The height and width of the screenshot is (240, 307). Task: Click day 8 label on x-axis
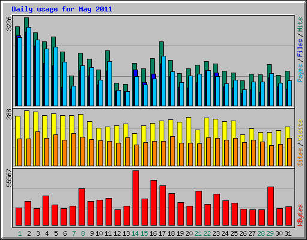coord(83,233)
